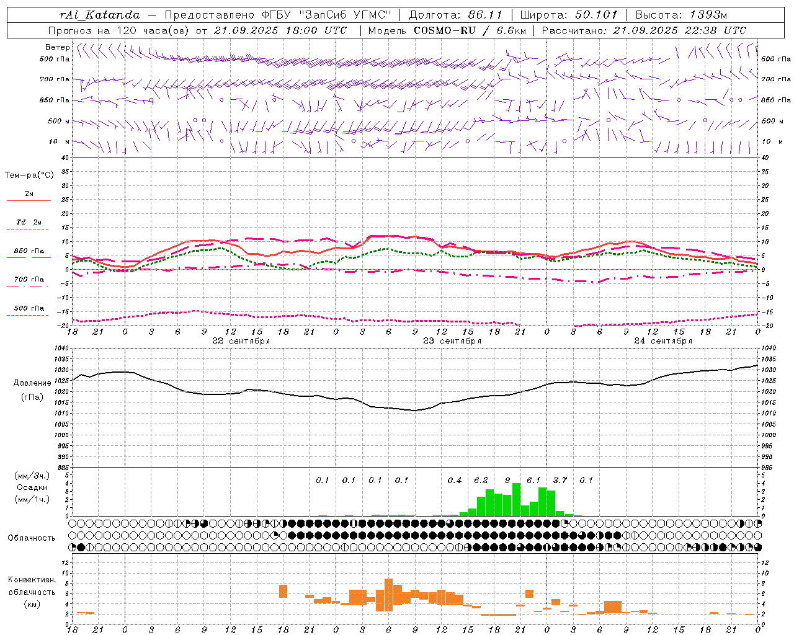Click the 22 сентября date label
Image resolution: width=794 pixels, height=635 pixels.
pyautogui.click(x=241, y=341)
